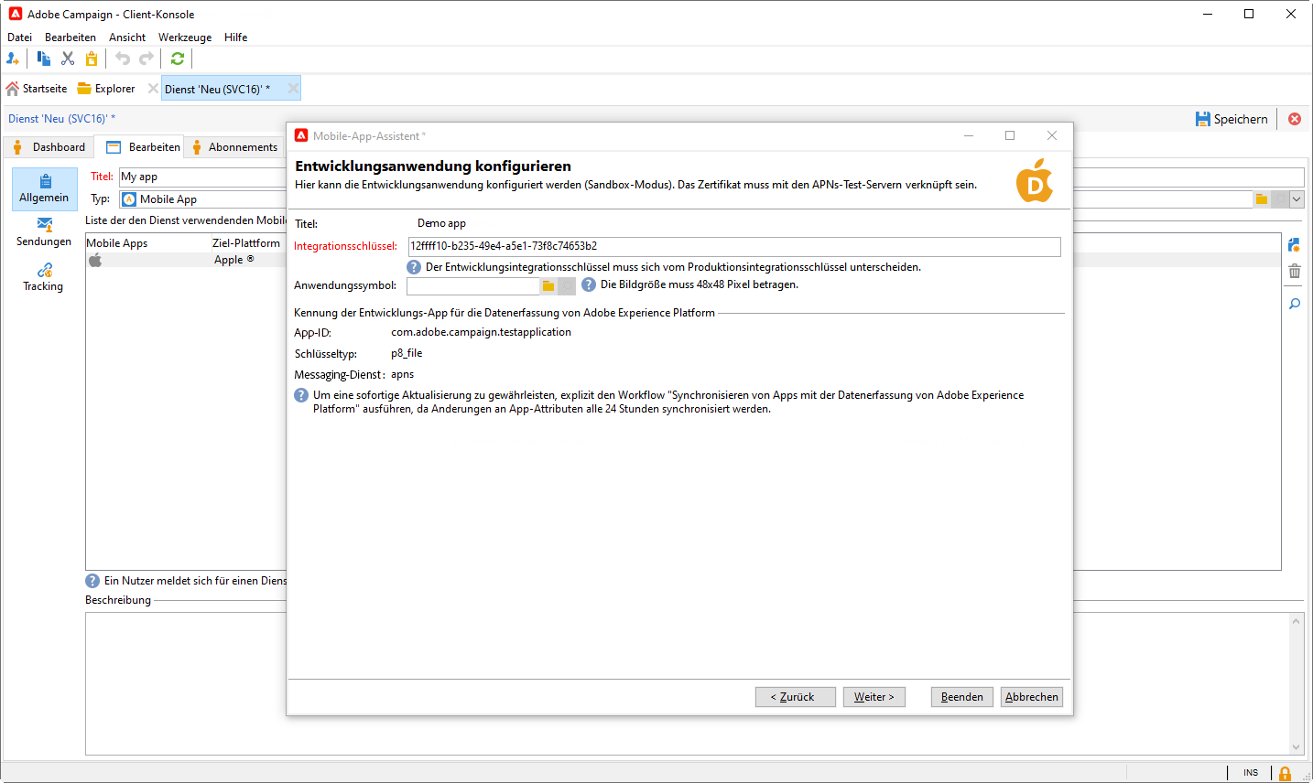1313x783 pixels.
Task: Click the Cut scissors icon in the toolbar
Action: coord(68,59)
